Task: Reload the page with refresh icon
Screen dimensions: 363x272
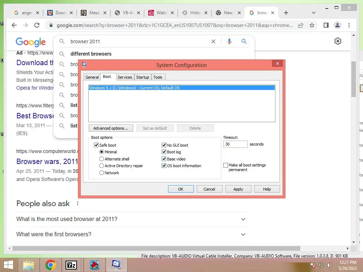Action: click(x=37, y=25)
